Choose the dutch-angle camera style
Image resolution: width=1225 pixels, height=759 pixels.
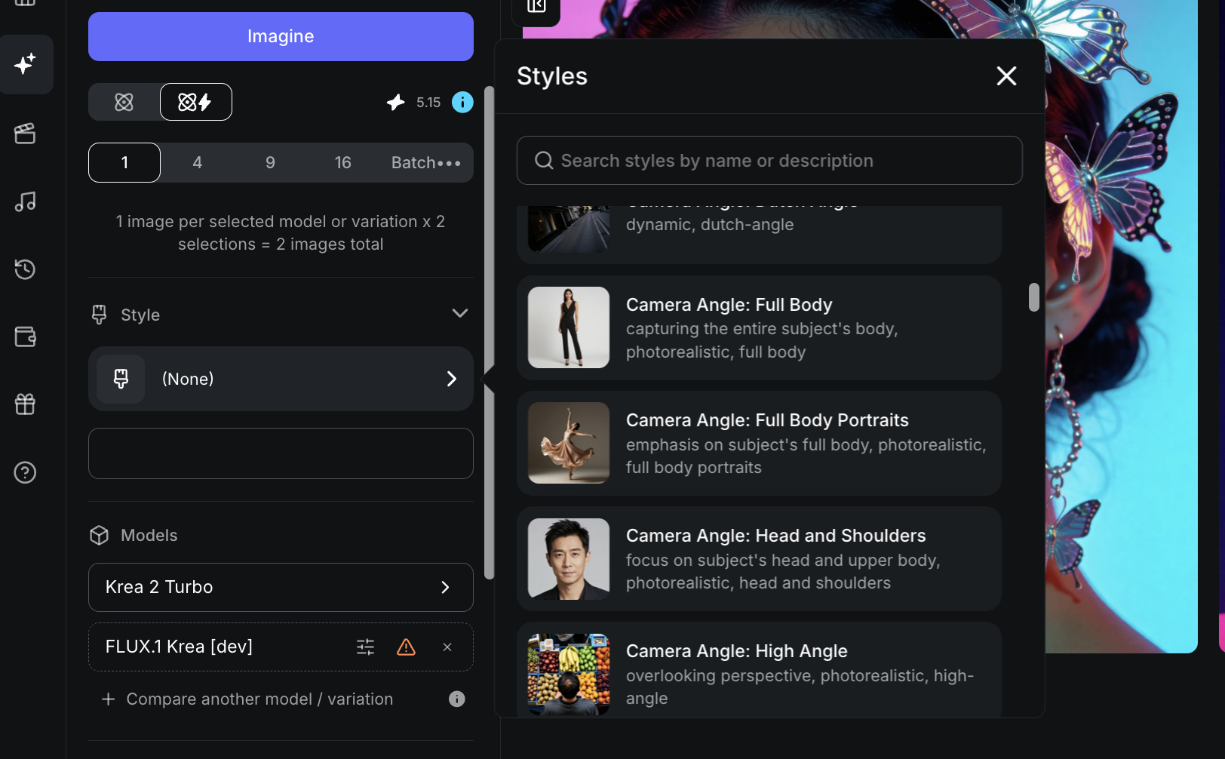(759, 235)
